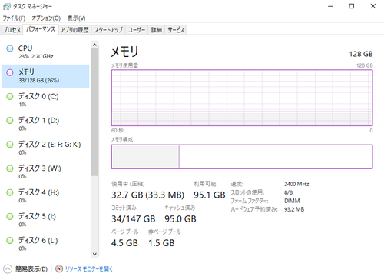This screenshot has width=384, height=280.
Task: Switch to the ユーザー tab
Action: 137,30
